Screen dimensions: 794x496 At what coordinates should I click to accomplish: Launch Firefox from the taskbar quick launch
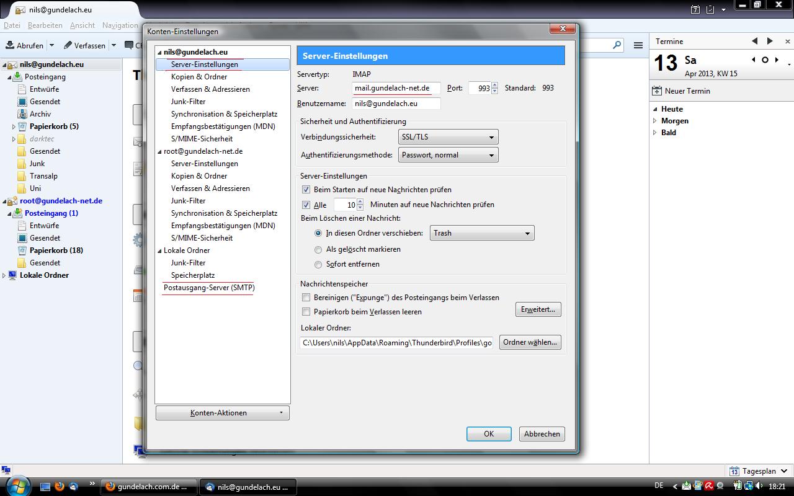tap(60, 487)
